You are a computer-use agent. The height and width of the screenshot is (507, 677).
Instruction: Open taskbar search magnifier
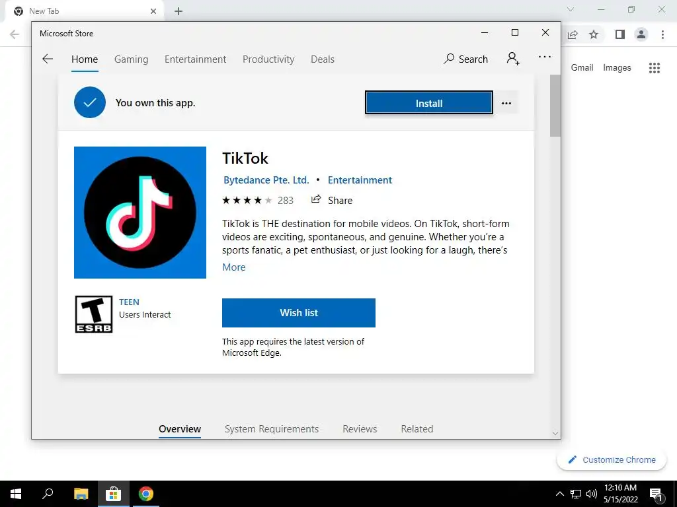tap(48, 494)
